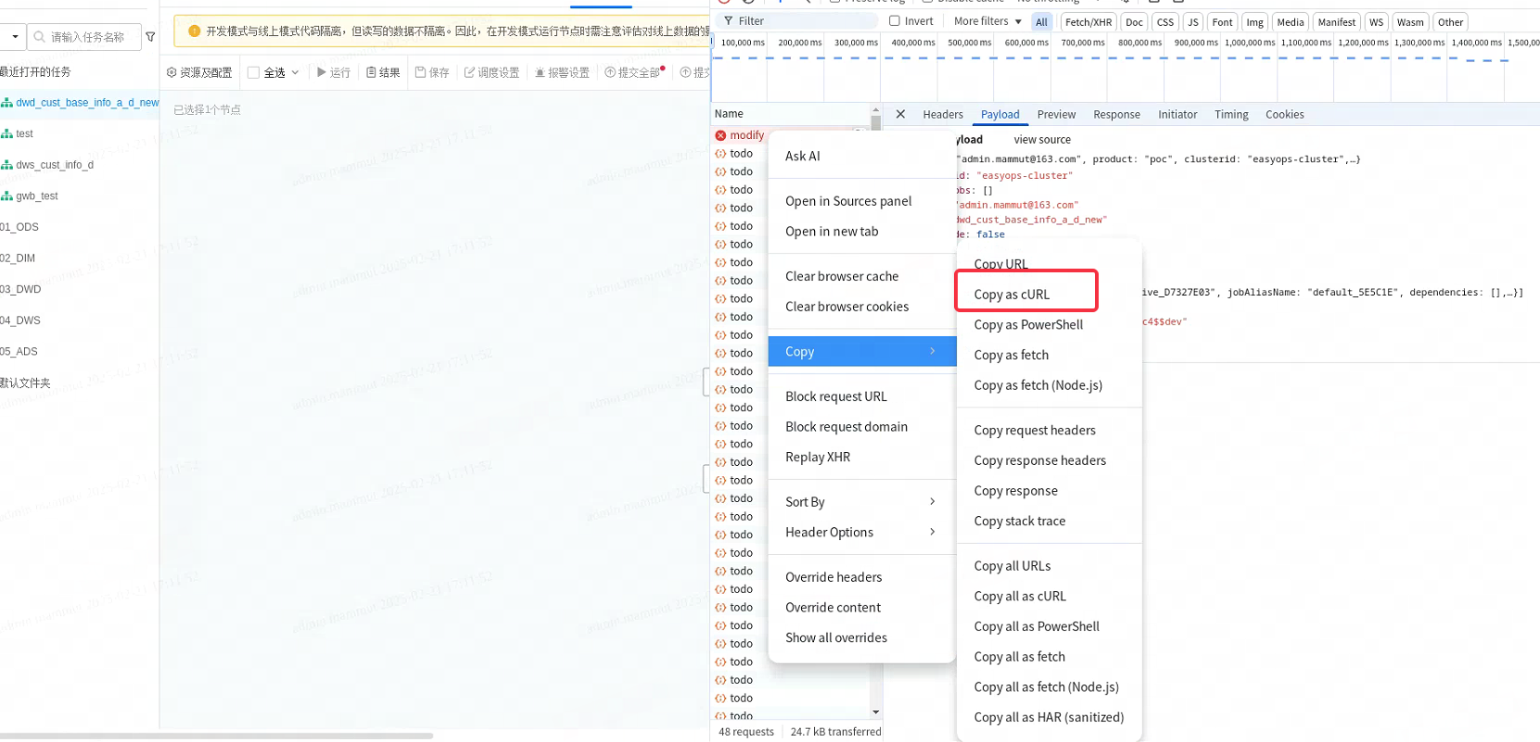Click the 请输入任务名称 search field
The width and height of the screenshot is (1540, 742).
[x=84, y=37]
